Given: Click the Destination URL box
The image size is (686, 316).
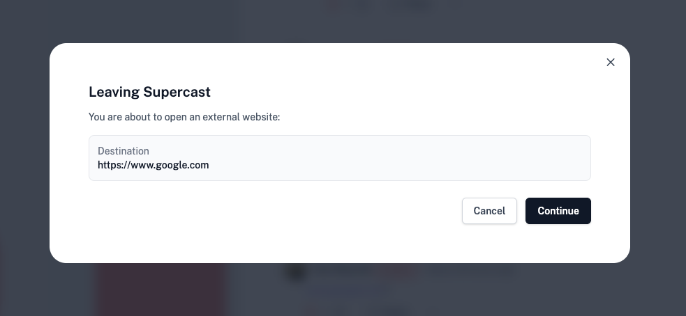Looking at the screenshot, I should (339, 158).
